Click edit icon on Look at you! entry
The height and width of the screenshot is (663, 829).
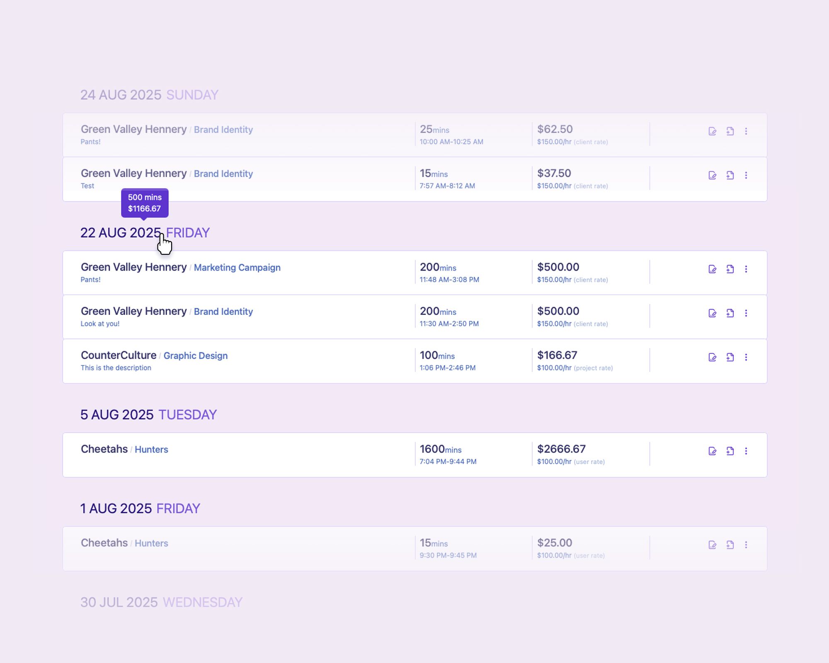712,313
